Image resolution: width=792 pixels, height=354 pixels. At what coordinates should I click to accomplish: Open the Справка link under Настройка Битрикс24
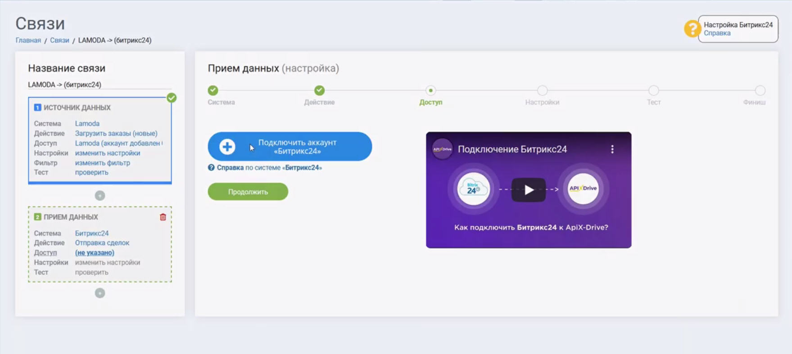coord(717,33)
